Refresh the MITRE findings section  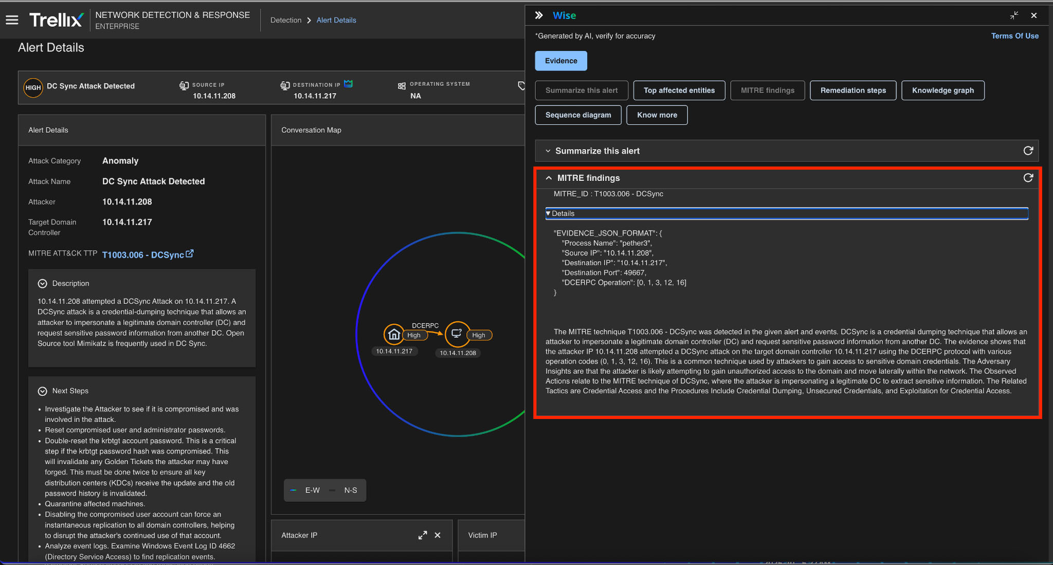[x=1028, y=178]
